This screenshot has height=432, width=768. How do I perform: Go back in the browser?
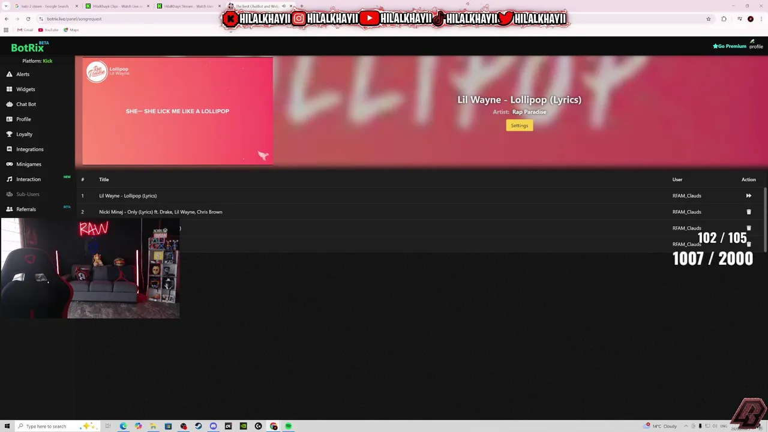coord(7,19)
